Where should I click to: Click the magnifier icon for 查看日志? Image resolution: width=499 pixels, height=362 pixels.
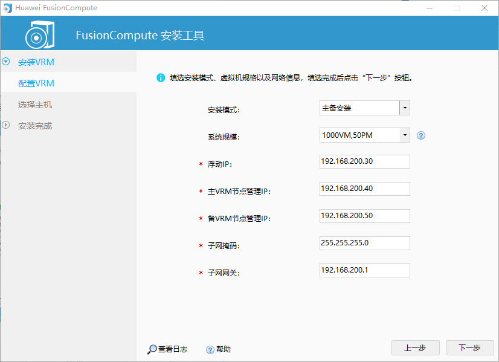pos(152,349)
